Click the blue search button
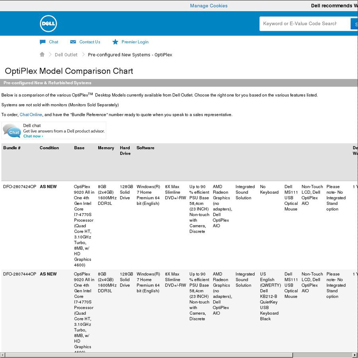358x358 pixels. pyautogui.click(x=354, y=24)
